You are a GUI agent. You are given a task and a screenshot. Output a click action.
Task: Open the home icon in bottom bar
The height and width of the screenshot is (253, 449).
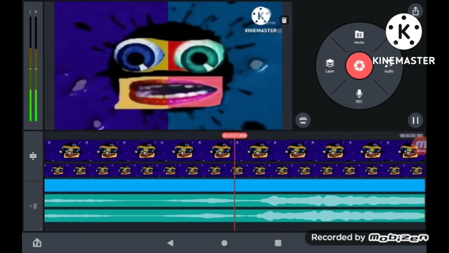(37, 243)
